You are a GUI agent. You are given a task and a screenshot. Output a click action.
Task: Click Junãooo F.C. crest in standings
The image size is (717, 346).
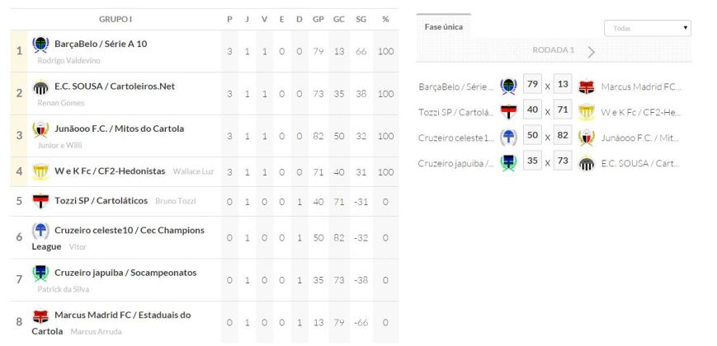[x=40, y=129]
